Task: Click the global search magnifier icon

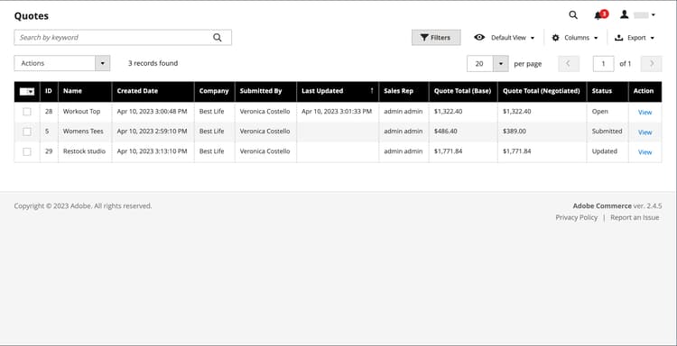Action: pyautogui.click(x=573, y=15)
